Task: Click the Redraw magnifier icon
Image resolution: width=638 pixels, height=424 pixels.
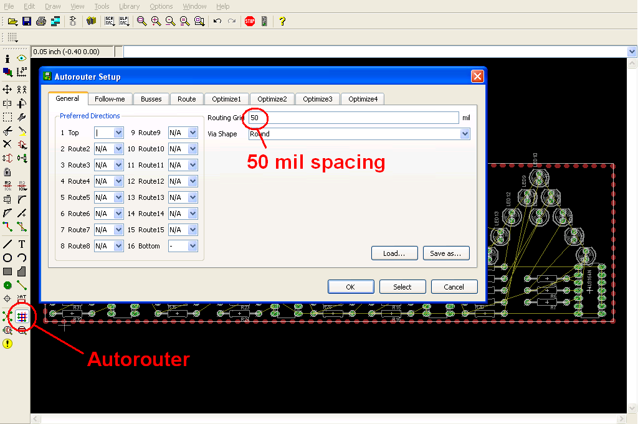Action: click(184, 21)
